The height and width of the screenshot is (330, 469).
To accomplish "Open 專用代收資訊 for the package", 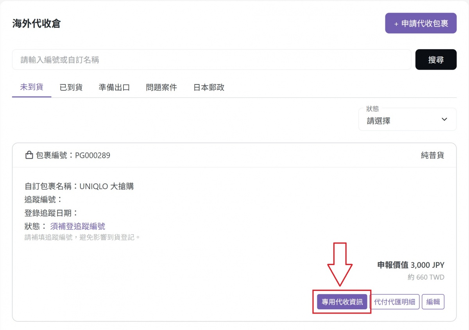I will click(x=342, y=302).
